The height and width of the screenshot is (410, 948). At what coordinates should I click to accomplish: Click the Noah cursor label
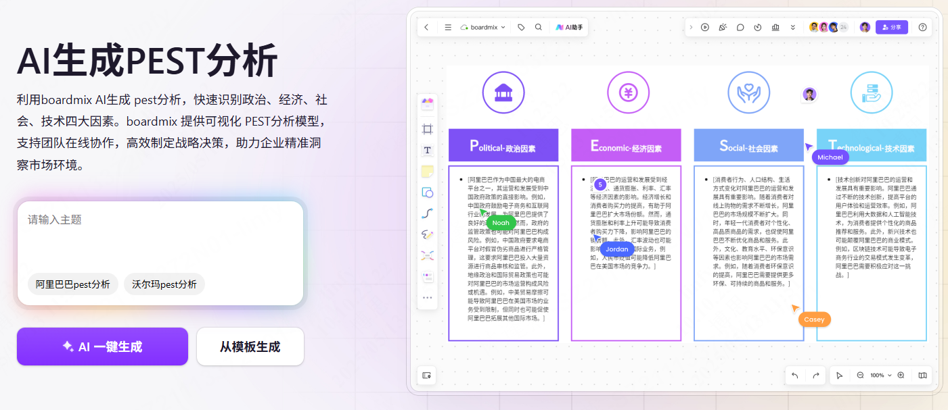coord(501,223)
